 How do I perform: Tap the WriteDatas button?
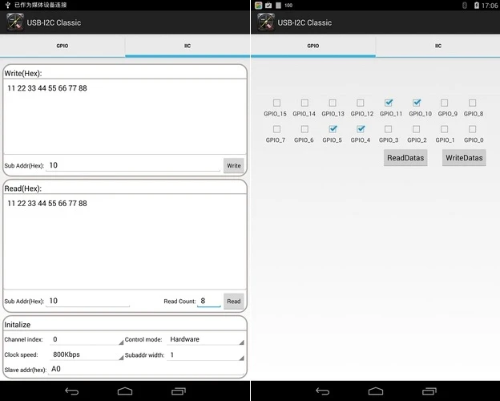pos(464,158)
